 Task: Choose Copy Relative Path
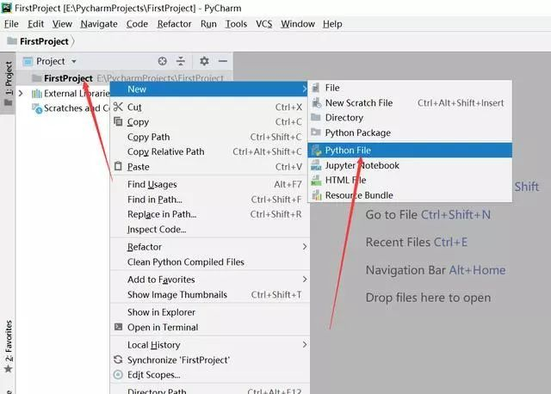[x=210, y=151]
